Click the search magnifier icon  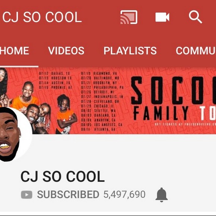point(196,17)
